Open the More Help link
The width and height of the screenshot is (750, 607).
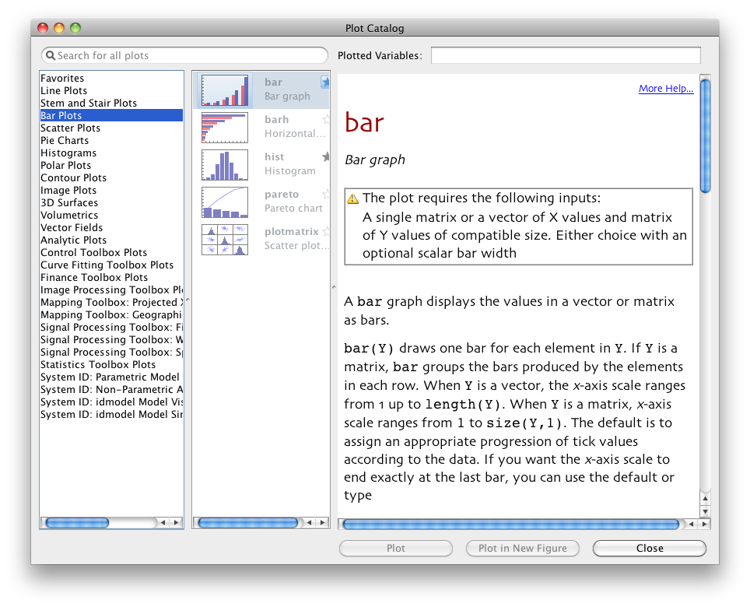[665, 89]
